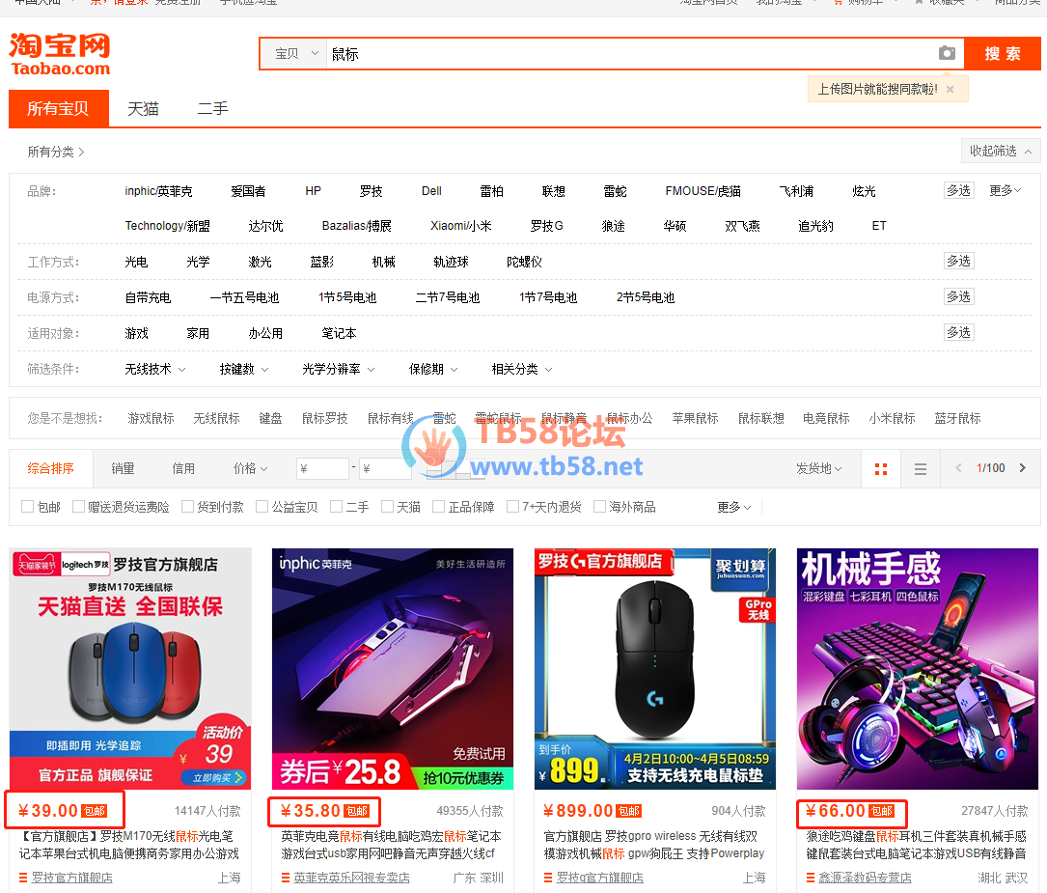The height and width of the screenshot is (893, 1047).
Task: Expand the 无线技术 filter dropdown
Action: point(155,370)
